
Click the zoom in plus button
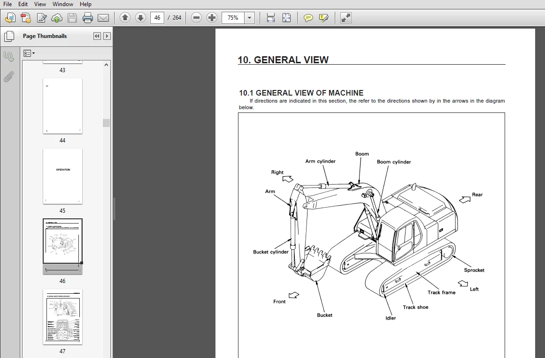coord(212,18)
